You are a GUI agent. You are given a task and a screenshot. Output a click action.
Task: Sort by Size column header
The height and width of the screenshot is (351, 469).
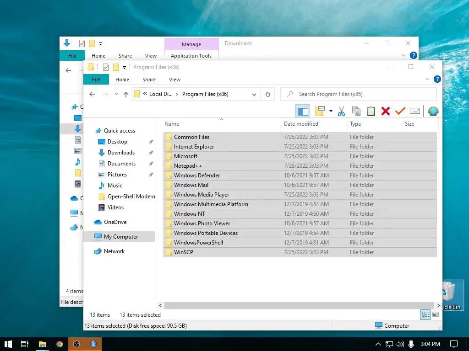coord(420,124)
